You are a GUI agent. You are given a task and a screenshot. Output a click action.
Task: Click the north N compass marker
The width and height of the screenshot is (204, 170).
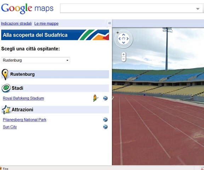click(118, 33)
